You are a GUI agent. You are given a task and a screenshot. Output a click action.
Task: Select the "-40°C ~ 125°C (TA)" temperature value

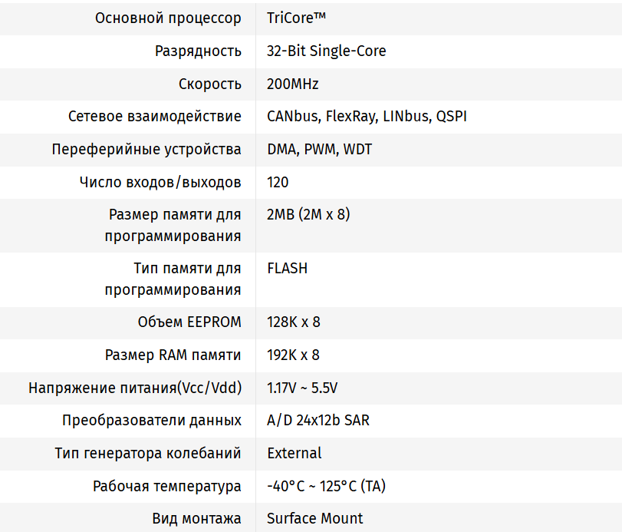tap(326, 486)
